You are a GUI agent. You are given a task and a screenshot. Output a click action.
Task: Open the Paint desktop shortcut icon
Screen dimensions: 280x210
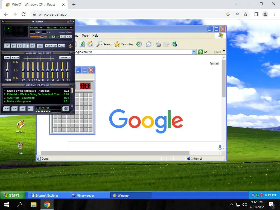pyautogui.click(x=20, y=148)
